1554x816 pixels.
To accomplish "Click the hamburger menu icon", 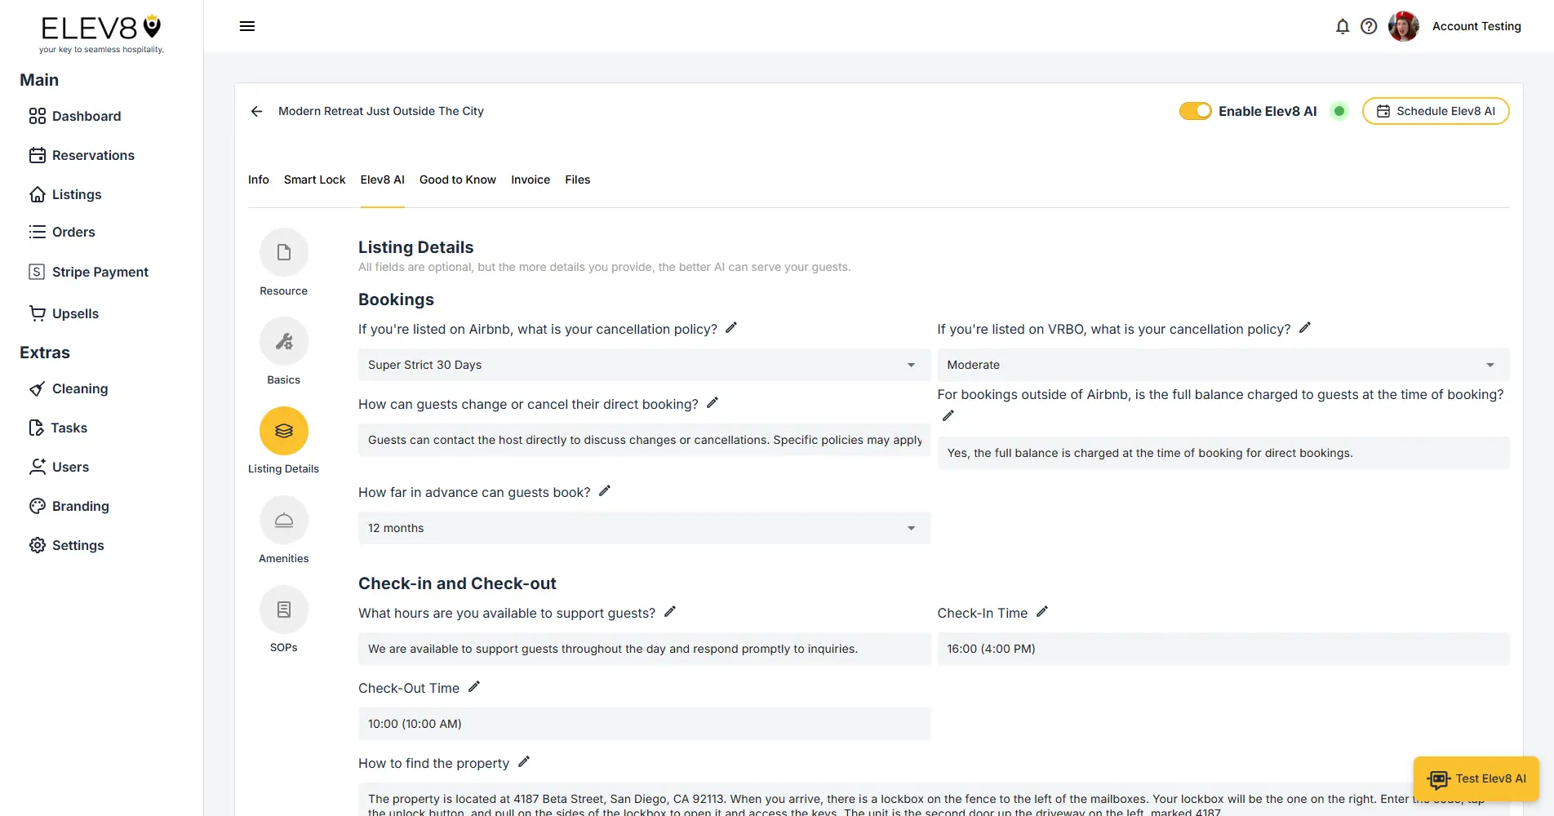I will [x=247, y=26].
